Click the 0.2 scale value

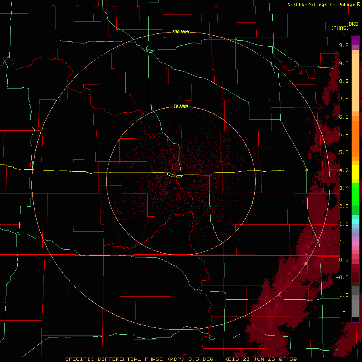click(344, 260)
